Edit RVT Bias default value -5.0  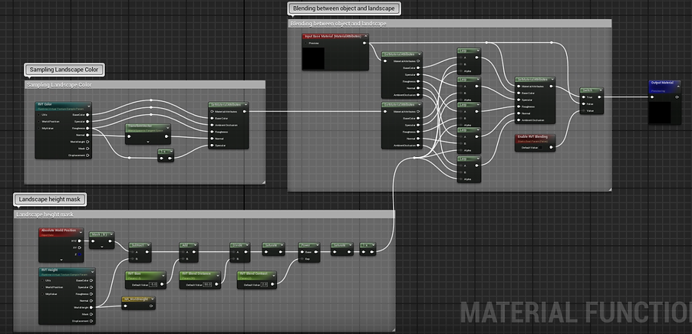(153, 285)
